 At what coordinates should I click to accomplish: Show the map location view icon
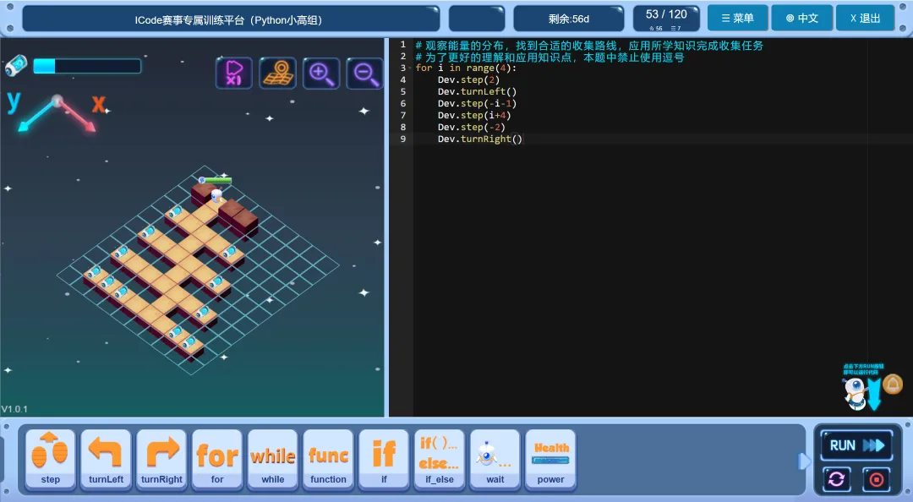click(278, 74)
